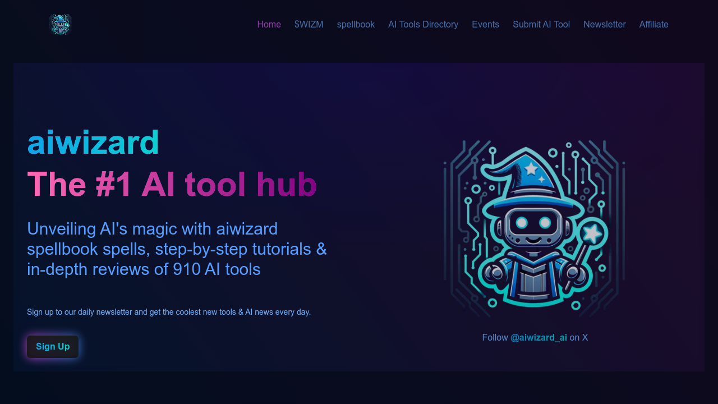Click the daily newsletter description text

168,312
